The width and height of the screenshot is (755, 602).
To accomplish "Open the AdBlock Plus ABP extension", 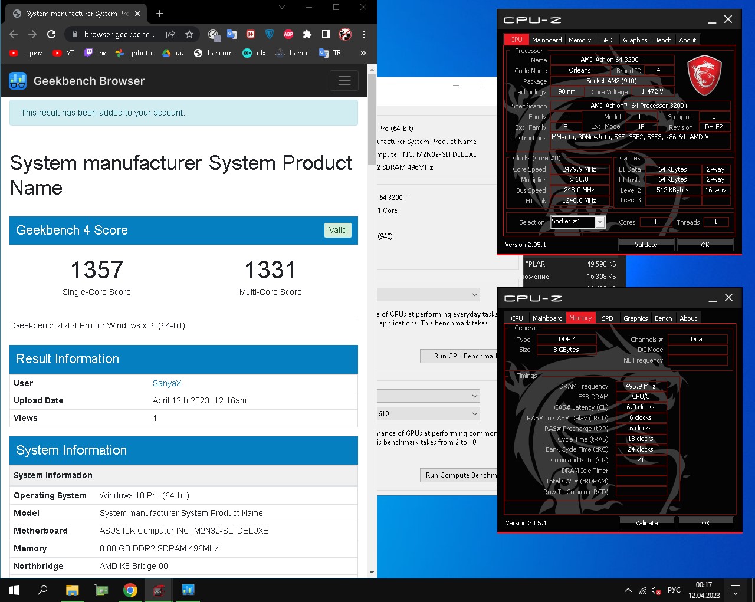I will click(288, 34).
